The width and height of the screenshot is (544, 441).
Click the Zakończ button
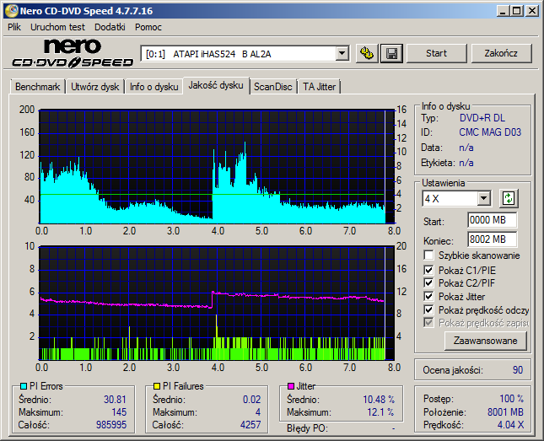pos(501,53)
